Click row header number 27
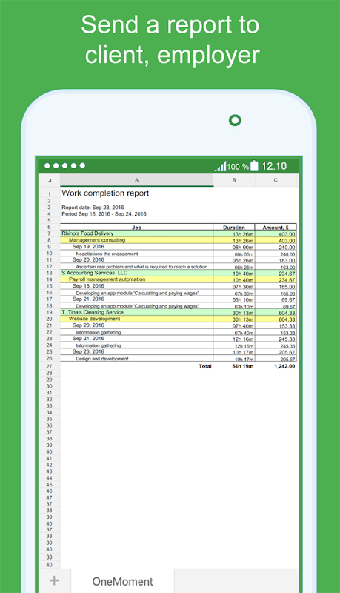Screen dimensions: 340x593 coord(49,366)
